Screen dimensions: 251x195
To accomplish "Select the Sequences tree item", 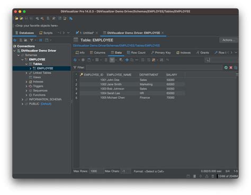I will (x=40, y=90).
